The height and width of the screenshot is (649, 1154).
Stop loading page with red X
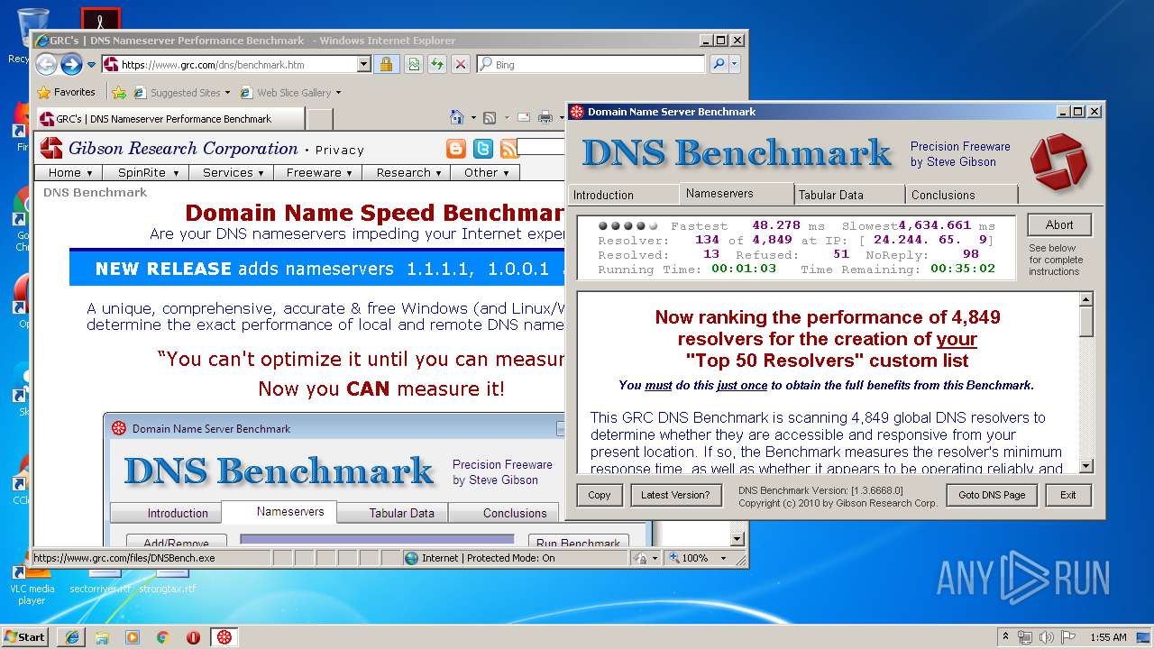point(461,64)
